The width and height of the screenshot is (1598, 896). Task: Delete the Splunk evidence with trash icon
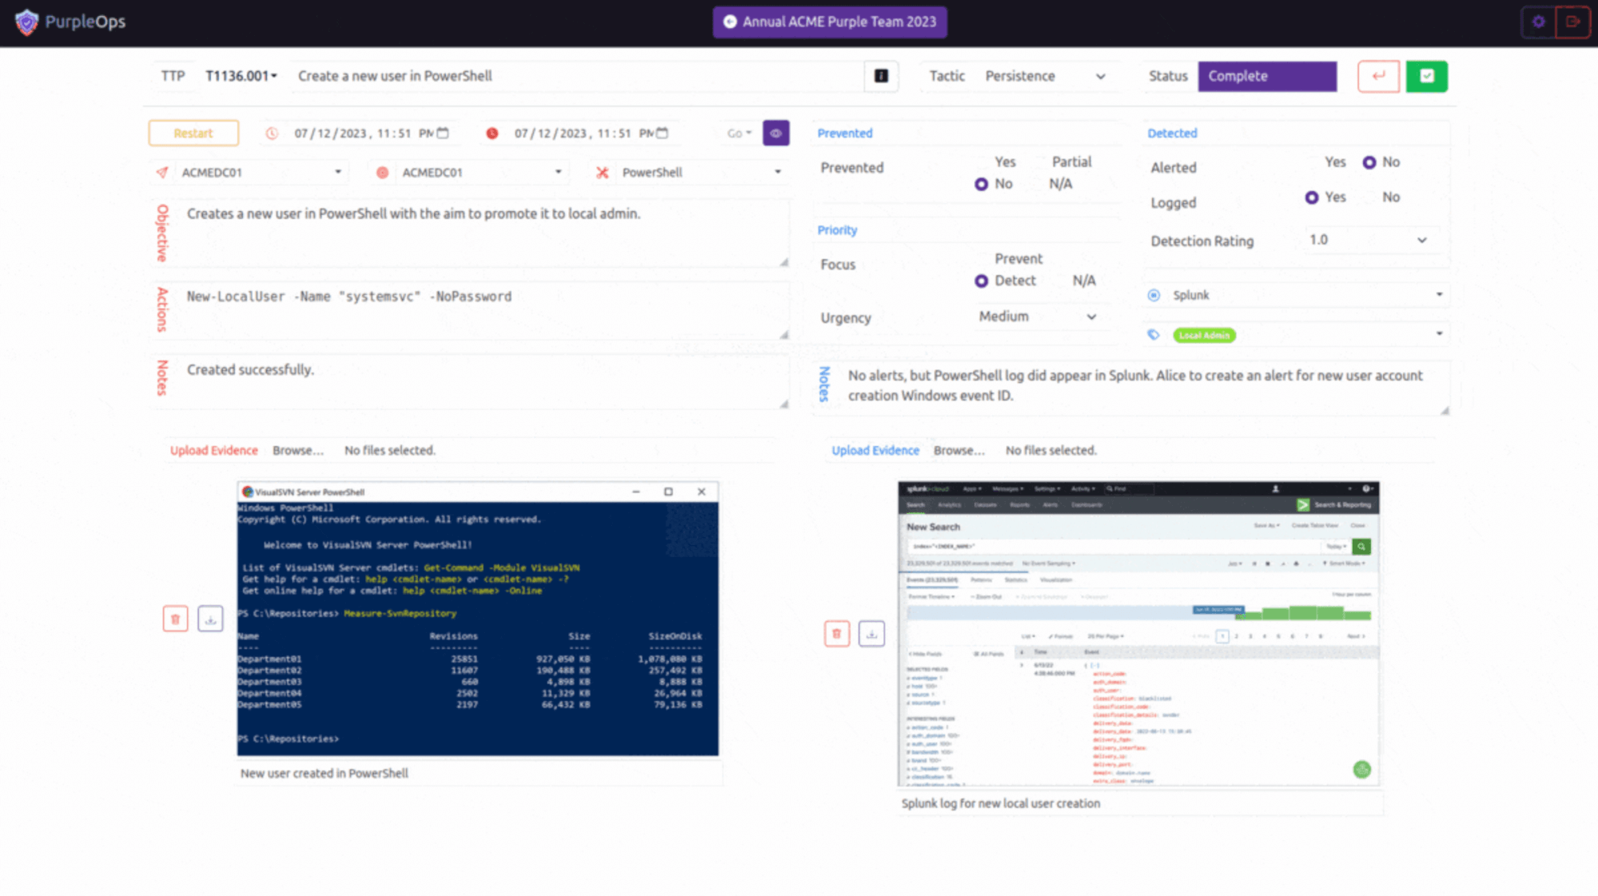[837, 634]
